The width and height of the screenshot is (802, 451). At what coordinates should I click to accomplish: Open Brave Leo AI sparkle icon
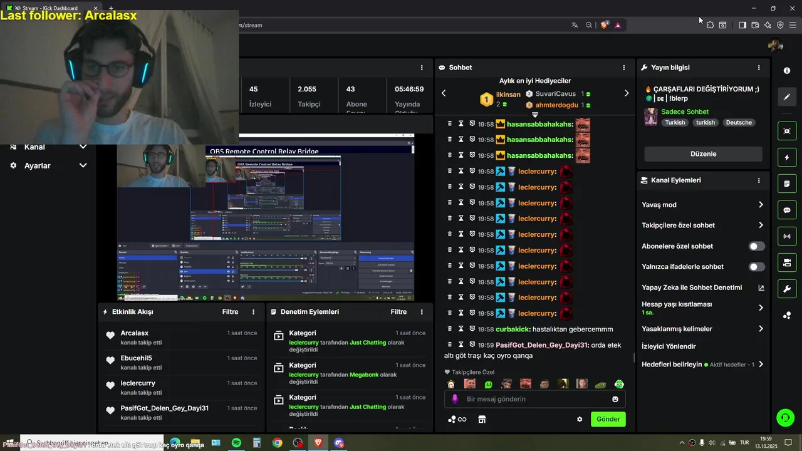768,25
